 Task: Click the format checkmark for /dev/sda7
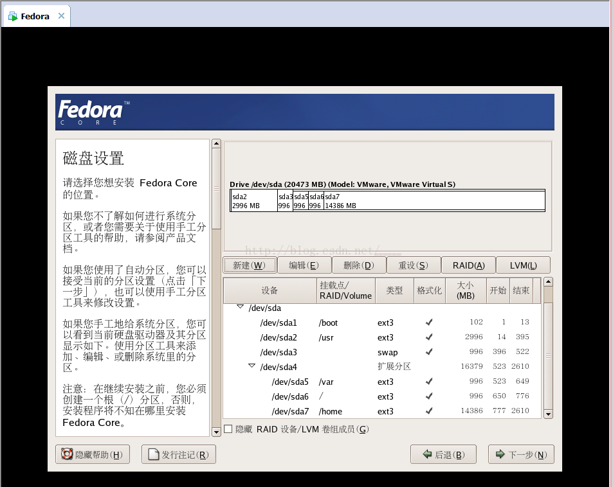coord(429,411)
